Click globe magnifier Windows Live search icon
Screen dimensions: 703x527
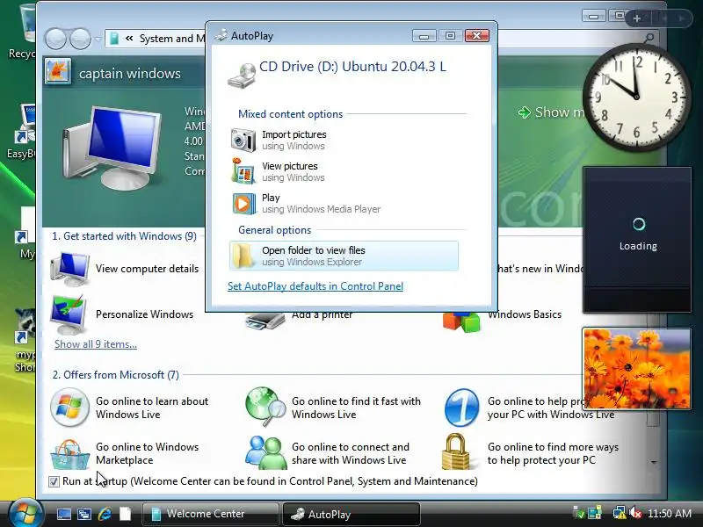[265, 407]
